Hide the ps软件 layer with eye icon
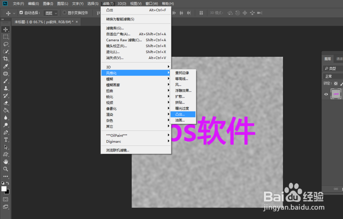This screenshot has width=343, height=219. (x=326, y=94)
